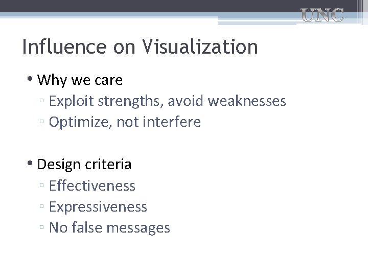This screenshot has width=368, height=276.
Task: Click the dark header bar at the top
Action: pyautogui.click(x=153, y=6)
